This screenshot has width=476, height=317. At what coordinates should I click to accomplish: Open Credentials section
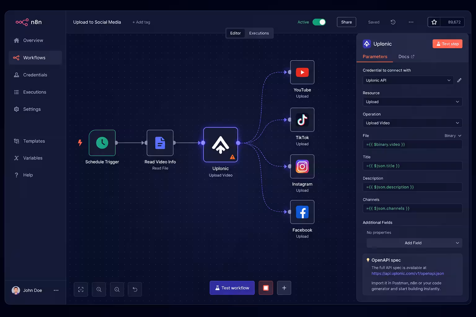[35, 75]
